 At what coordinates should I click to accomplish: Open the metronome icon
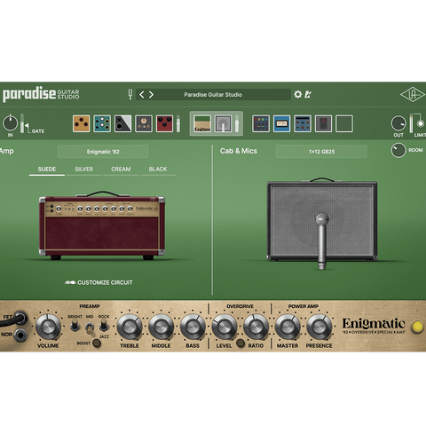click(x=308, y=94)
